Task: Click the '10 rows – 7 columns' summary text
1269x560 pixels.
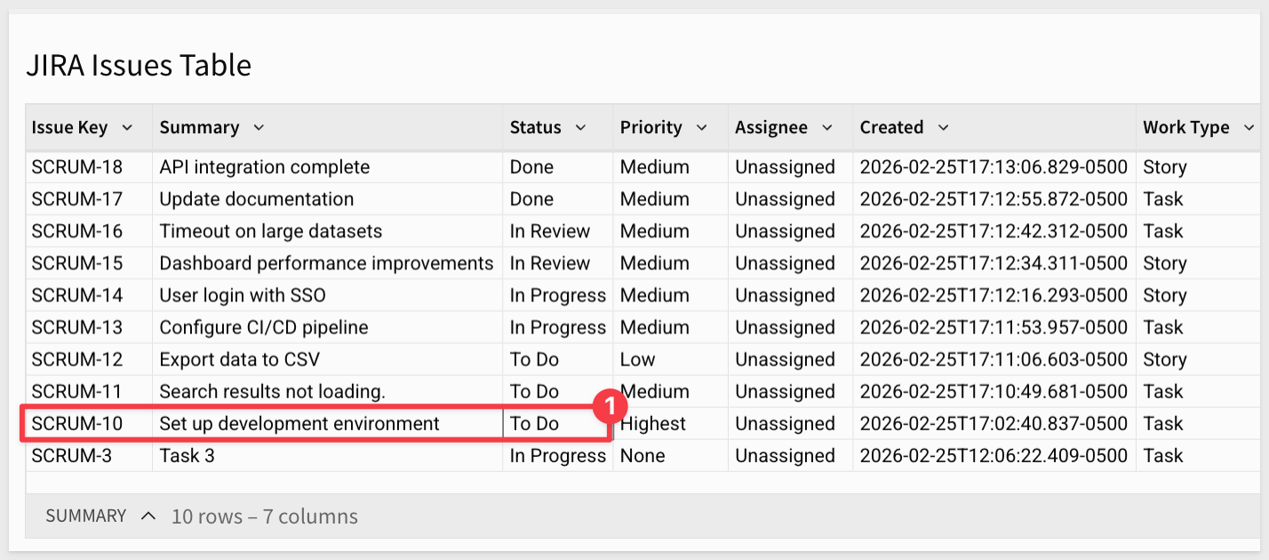Action: (265, 516)
